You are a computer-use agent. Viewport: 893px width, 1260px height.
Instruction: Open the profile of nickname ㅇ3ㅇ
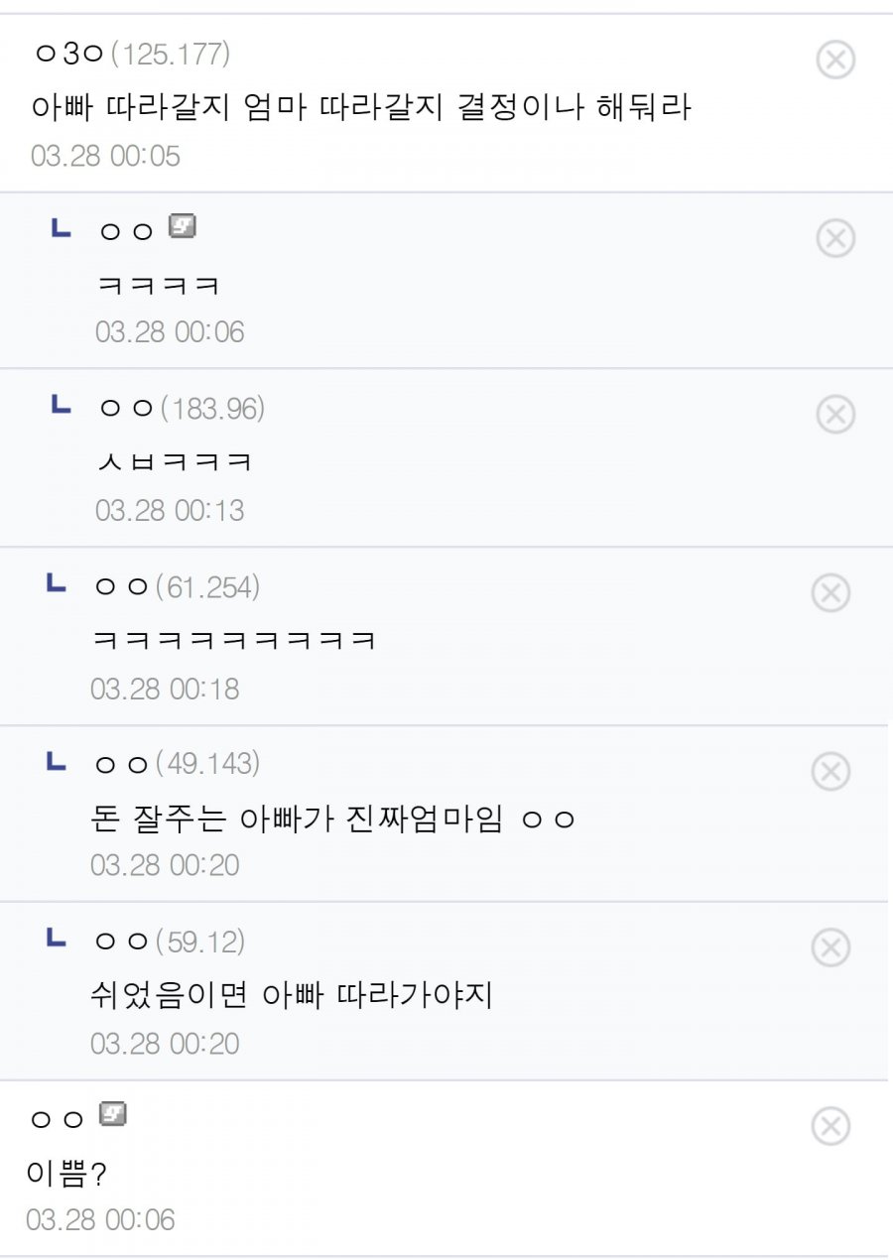click(x=67, y=54)
